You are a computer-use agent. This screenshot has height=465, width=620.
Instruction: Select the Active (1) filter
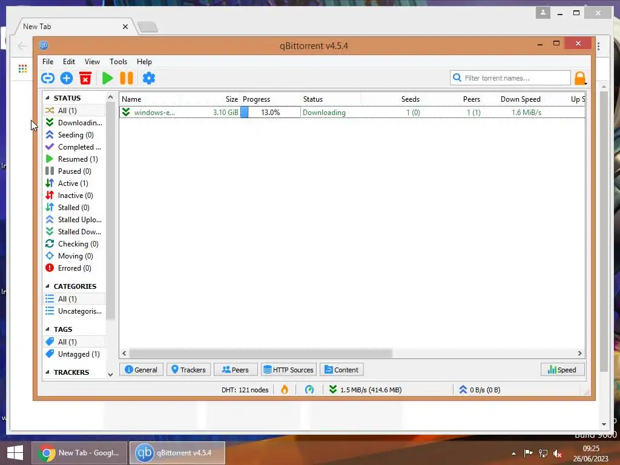click(x=74, y=183)
